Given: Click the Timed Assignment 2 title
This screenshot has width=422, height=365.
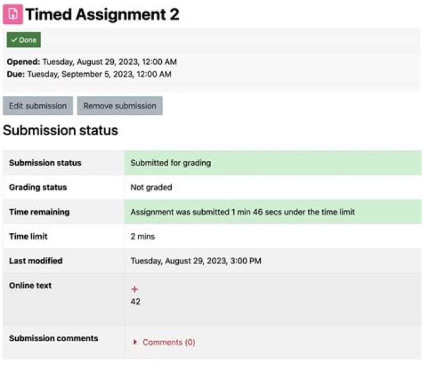Looking at the screenshot, I should pyautogui.click(x=102, y=15).
